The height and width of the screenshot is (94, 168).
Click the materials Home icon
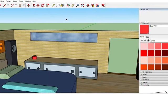click(148, 40)
